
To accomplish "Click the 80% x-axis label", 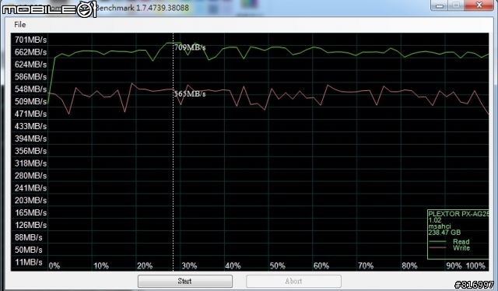I will coord(409,266).
